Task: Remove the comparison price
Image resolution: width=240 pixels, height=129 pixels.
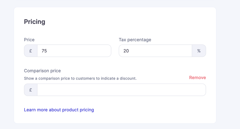Action: (x=197, y=78)
